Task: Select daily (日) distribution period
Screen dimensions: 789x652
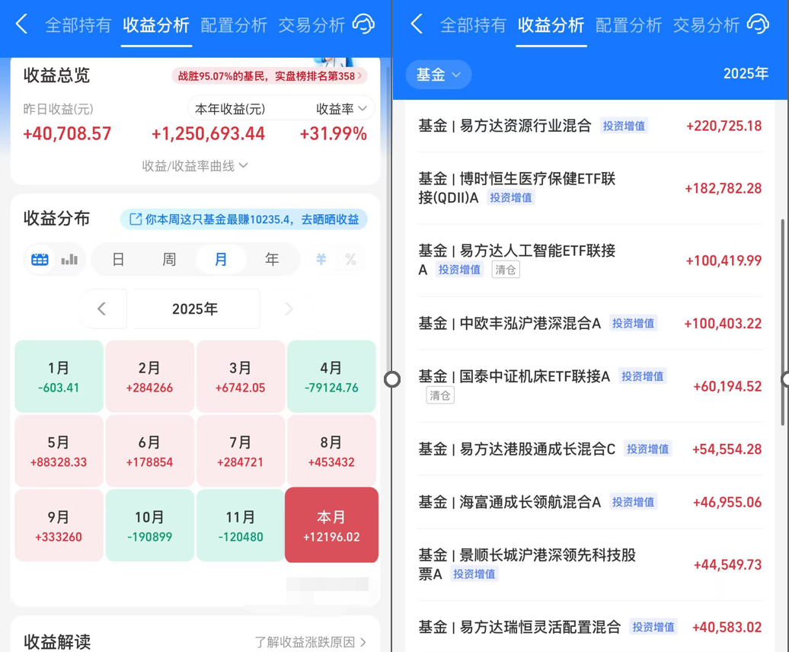Action: [x=118, y=260]
